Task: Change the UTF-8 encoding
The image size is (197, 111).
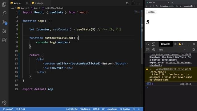Action: click(96, 109)
